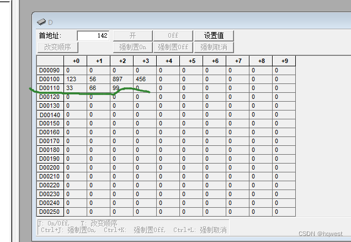
Task: Select the D00120 +9 cell
Action: tap(284, 97)
